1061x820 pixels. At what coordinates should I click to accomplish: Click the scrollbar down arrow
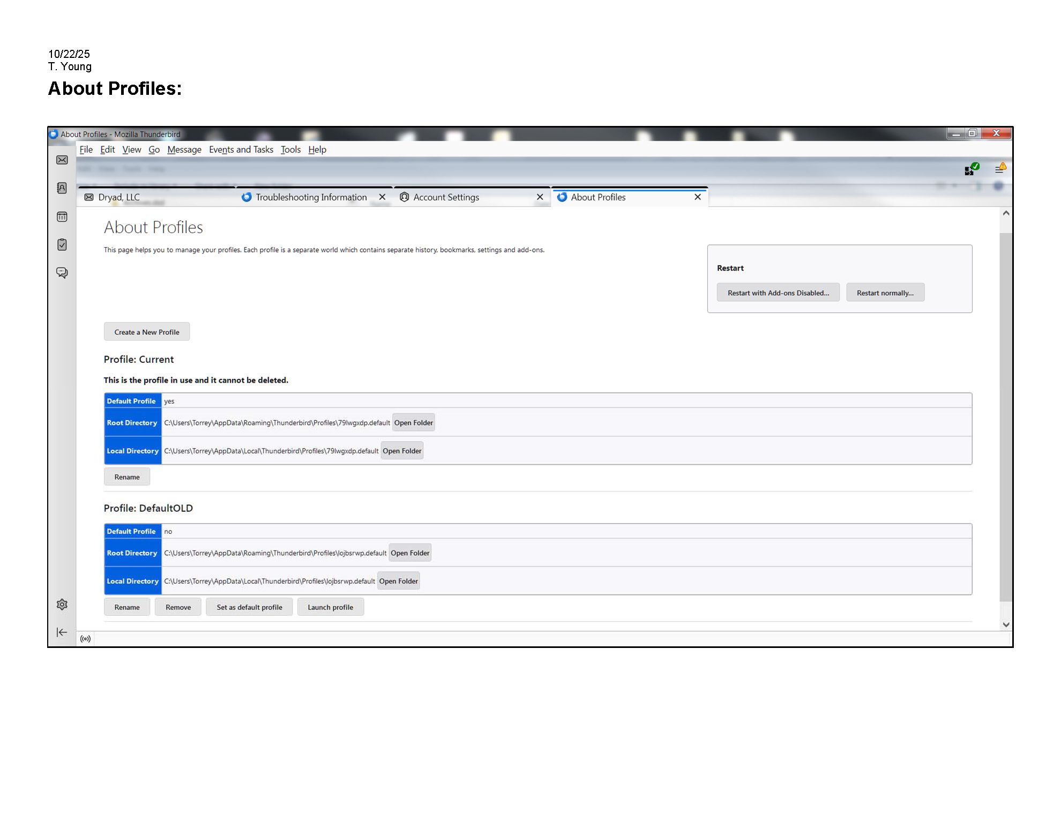(x=1006, y=625)
